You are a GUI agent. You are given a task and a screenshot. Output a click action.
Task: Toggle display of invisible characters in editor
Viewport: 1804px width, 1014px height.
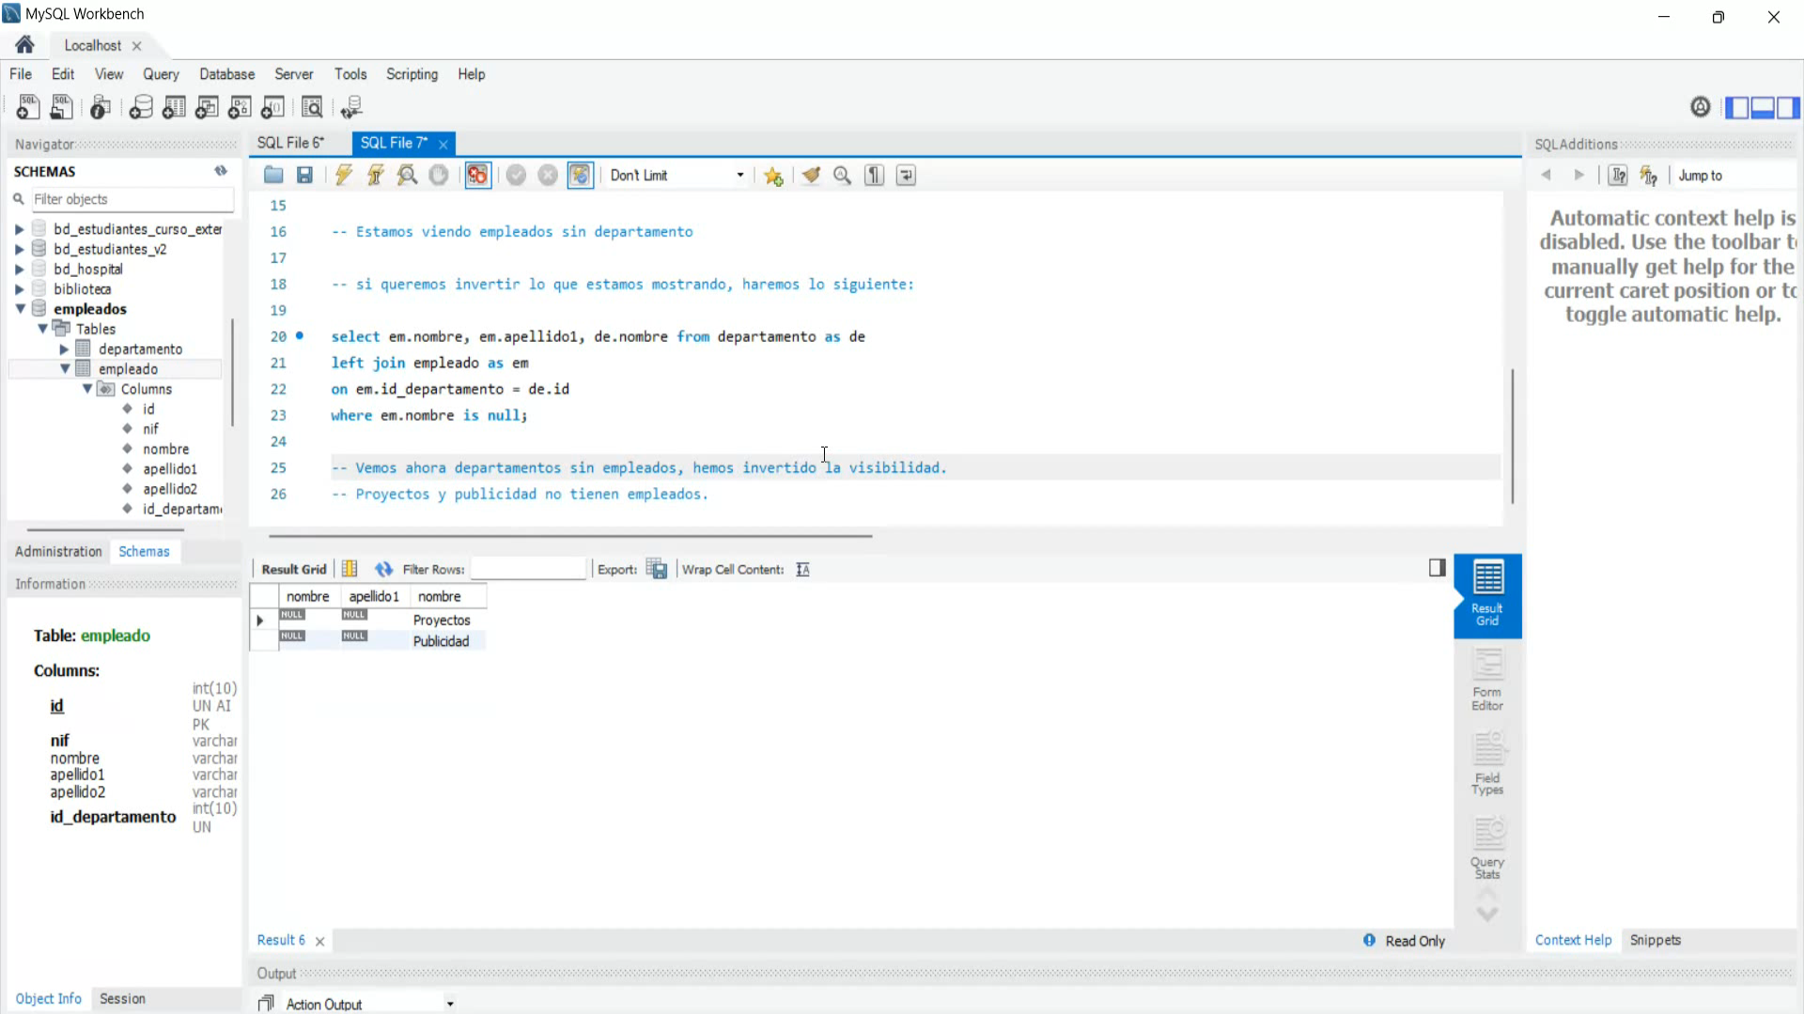(x=874, y=176)
